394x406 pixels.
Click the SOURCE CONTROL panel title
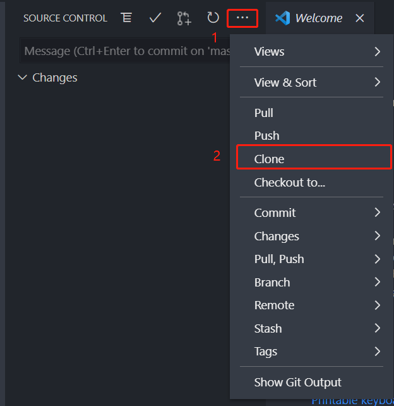coord(65,18)
